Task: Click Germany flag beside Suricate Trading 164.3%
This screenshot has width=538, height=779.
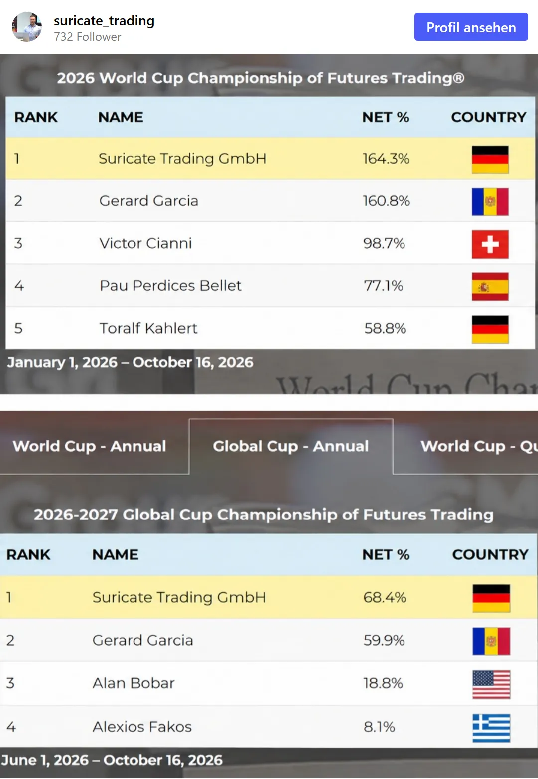Action: [490, 159]
